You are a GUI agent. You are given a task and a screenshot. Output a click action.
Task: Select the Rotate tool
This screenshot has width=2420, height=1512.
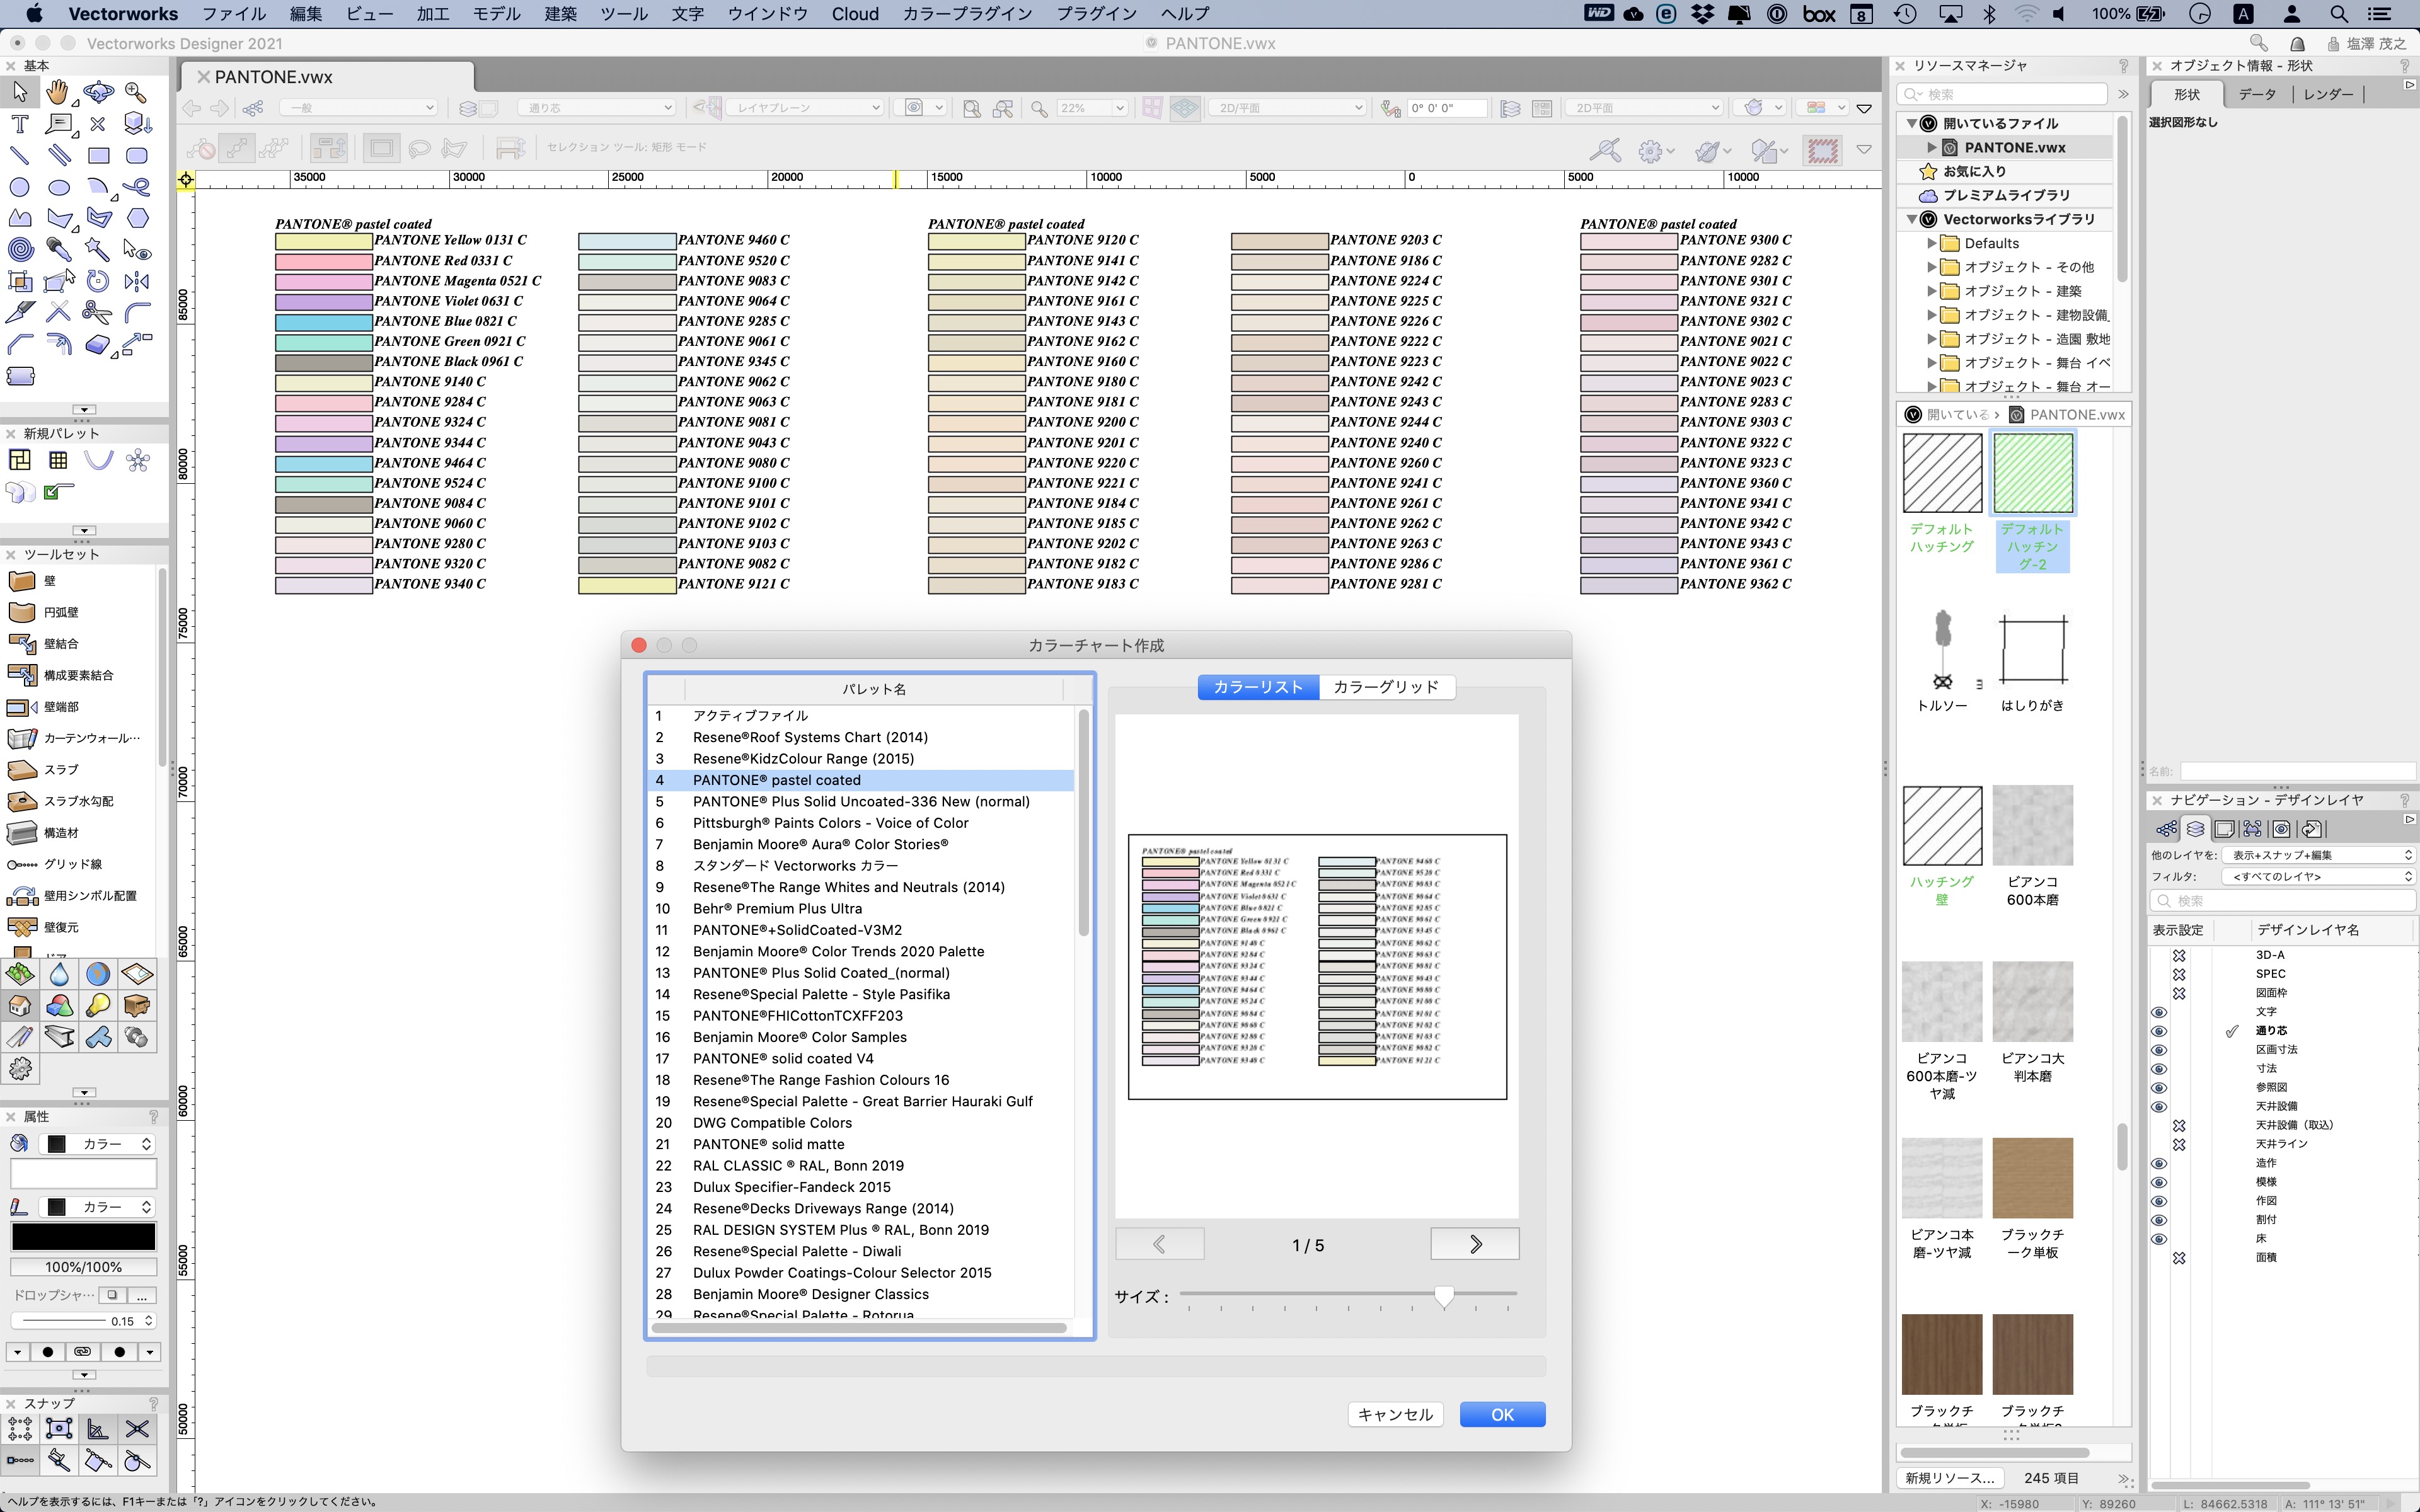(x=98, y=281)
